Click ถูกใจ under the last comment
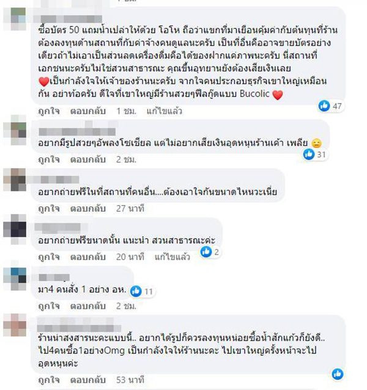The height and width of the screenshot is (390, 367). [49, 380]
